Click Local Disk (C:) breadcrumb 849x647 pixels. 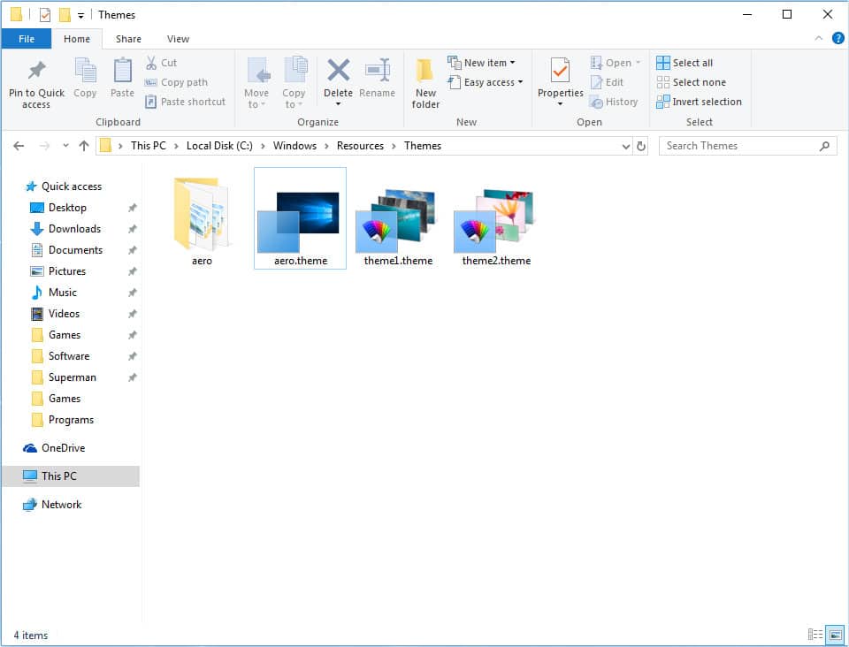[219, 146]
